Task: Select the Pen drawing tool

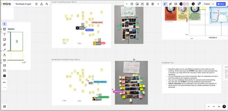Action: click(5, 55)
